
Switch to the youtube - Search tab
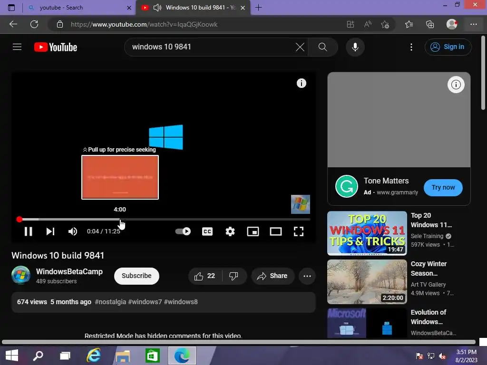click(79, 8)
